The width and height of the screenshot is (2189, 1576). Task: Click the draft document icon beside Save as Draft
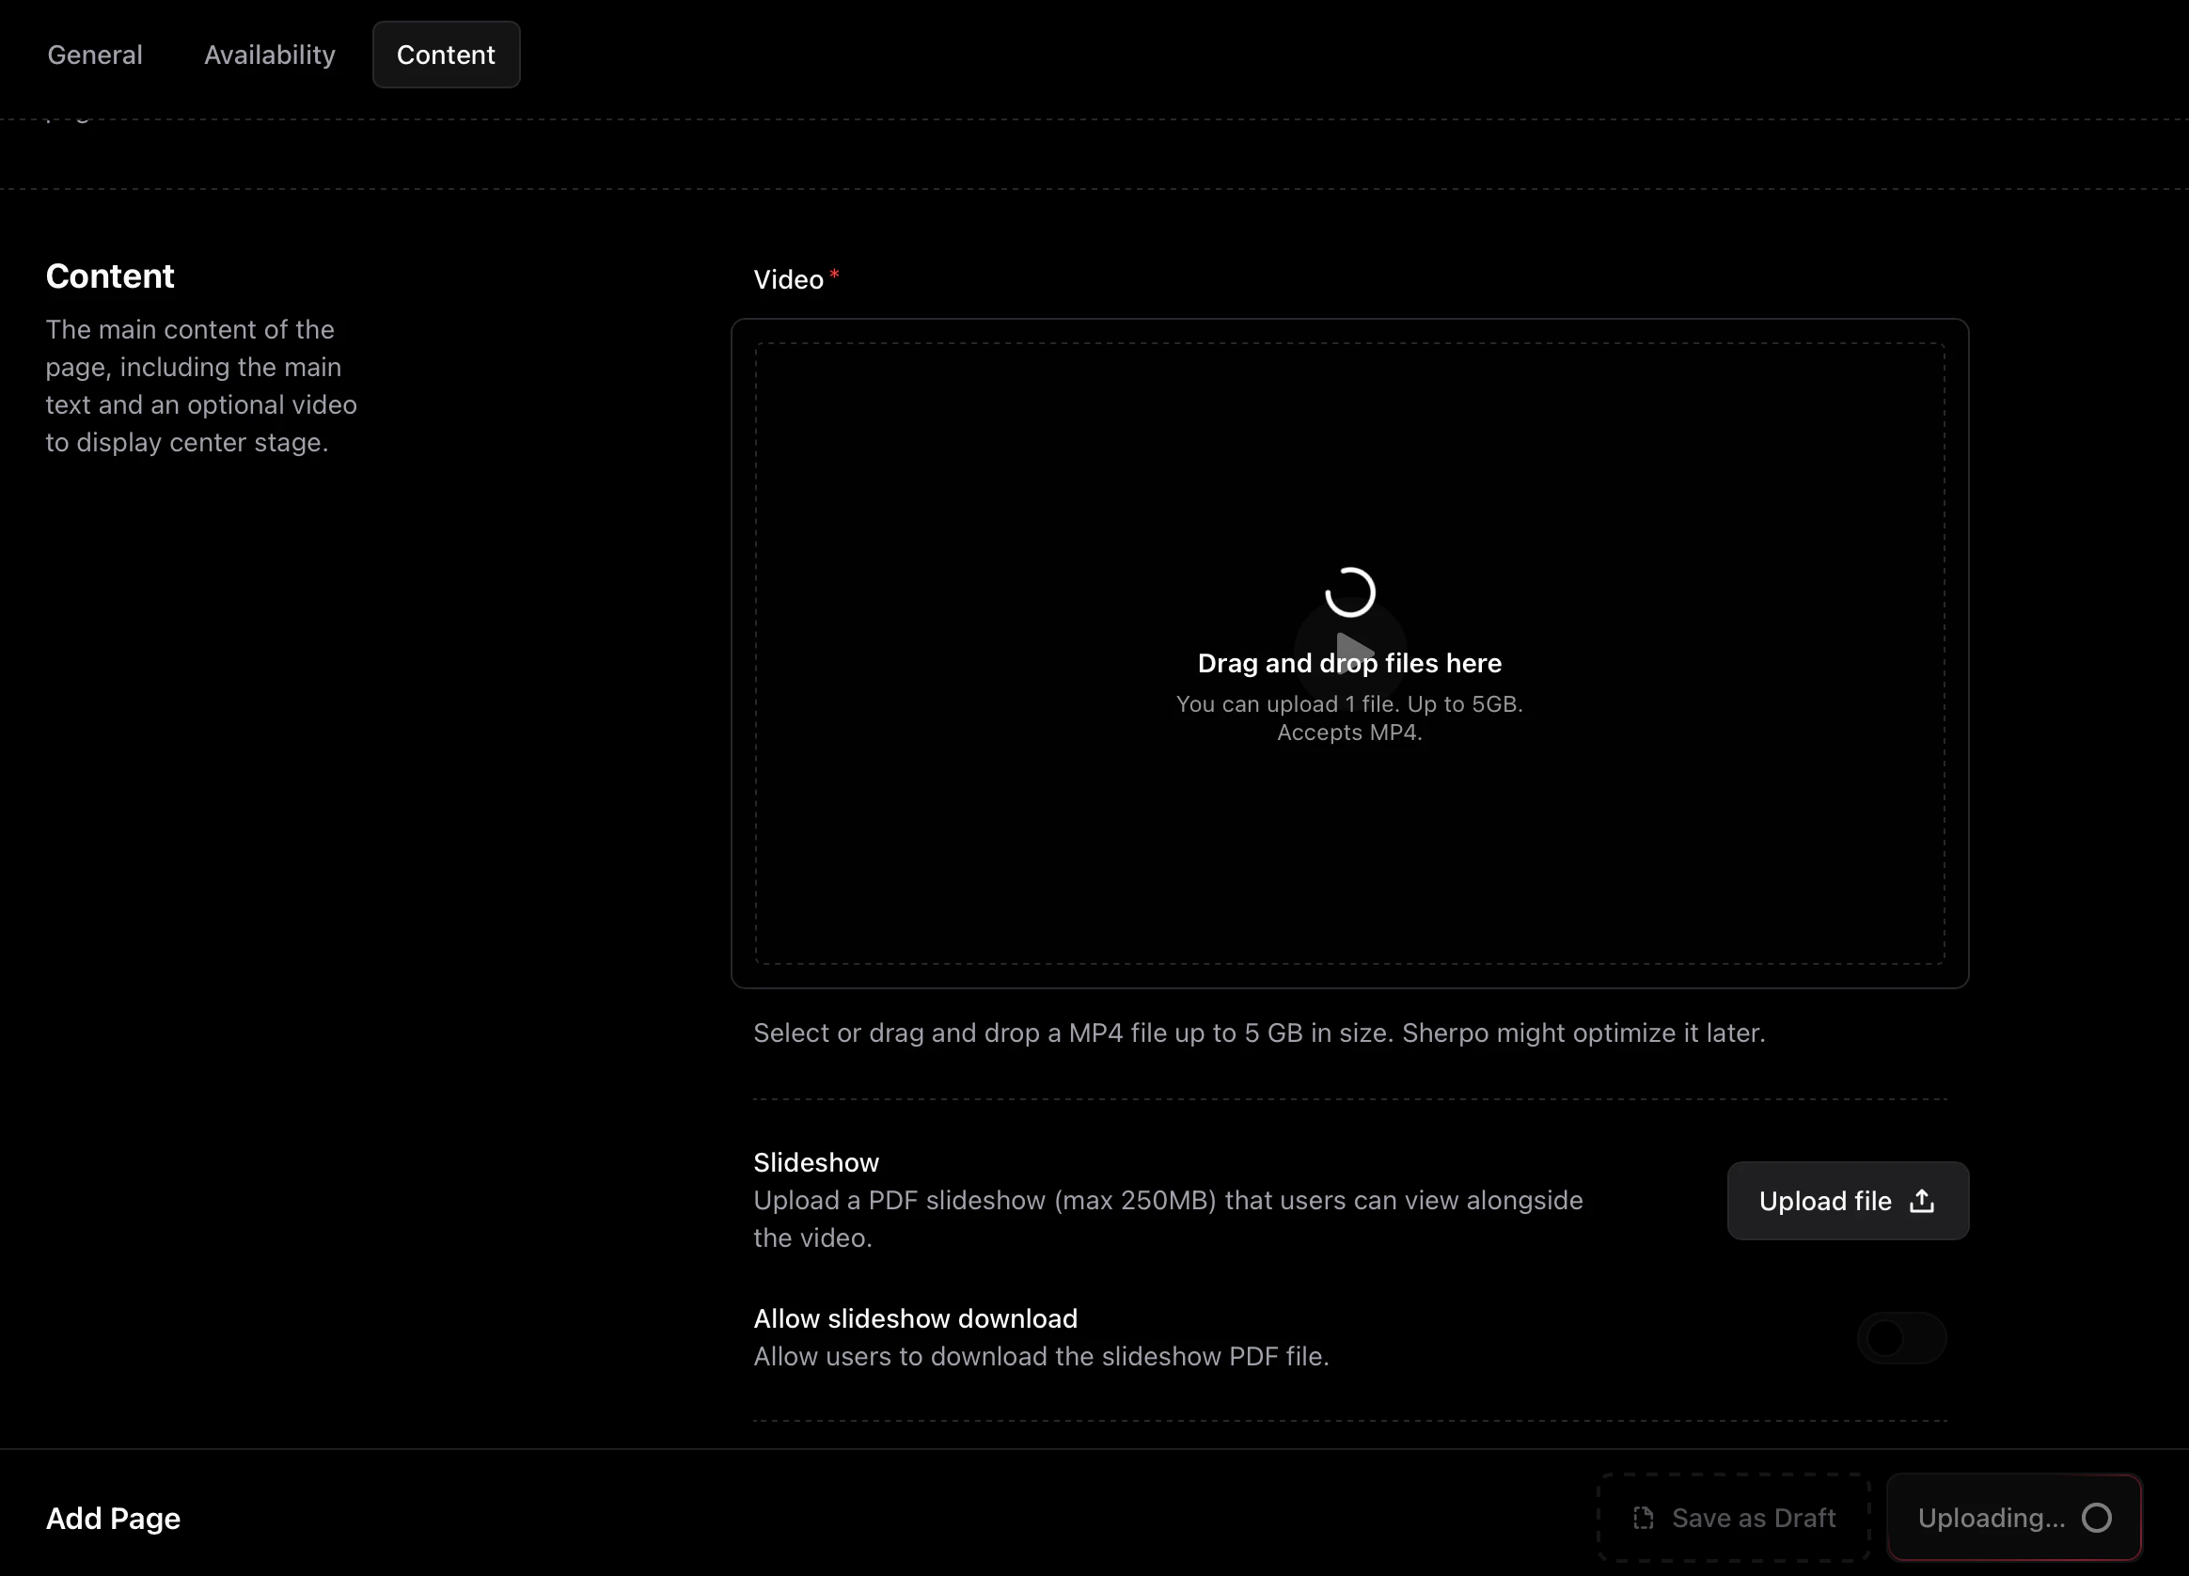coord(1644,1517)
